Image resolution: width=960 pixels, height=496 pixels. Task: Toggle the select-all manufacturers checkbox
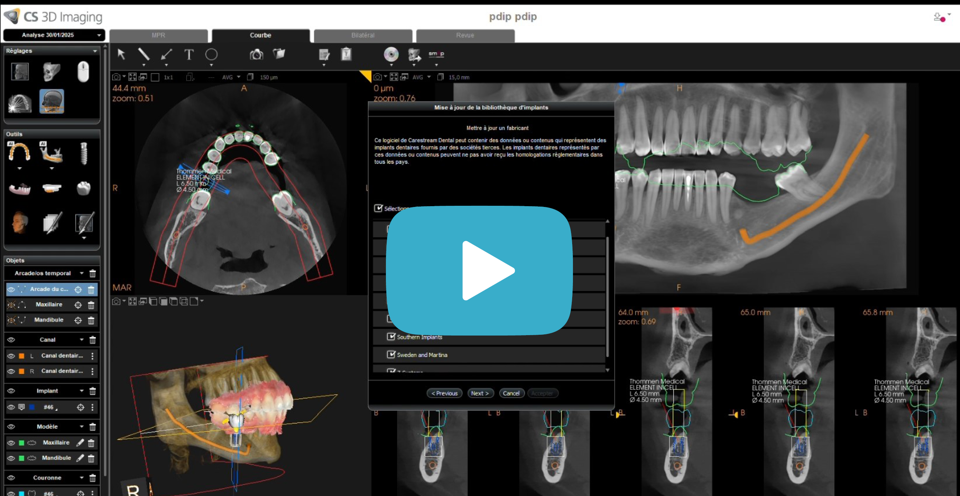(378, 208)
